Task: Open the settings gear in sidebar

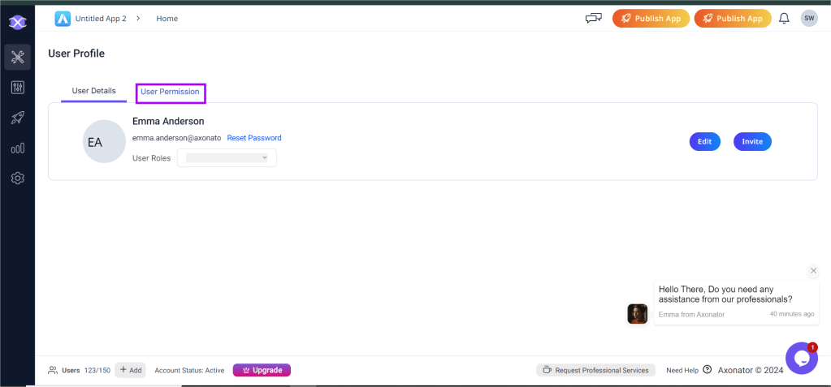Action: pyautogui.click(x=17, y=178)
